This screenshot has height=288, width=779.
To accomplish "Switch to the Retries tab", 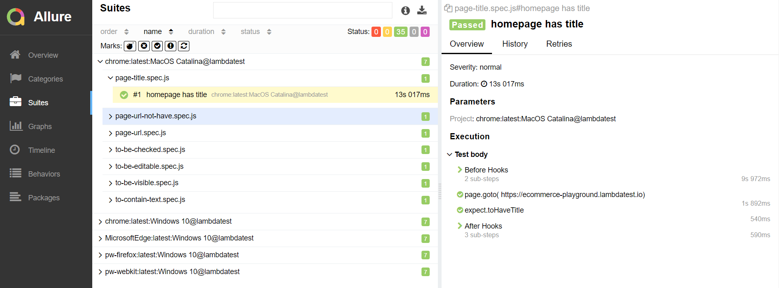I will click(559, 44).
